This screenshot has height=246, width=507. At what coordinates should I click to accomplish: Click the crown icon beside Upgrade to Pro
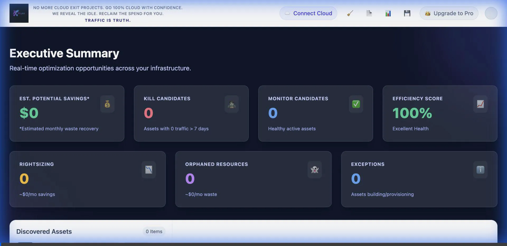tap(428, 13)
